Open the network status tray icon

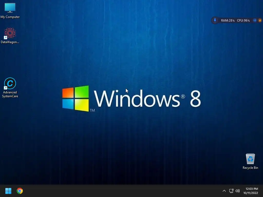coord(231,191)
